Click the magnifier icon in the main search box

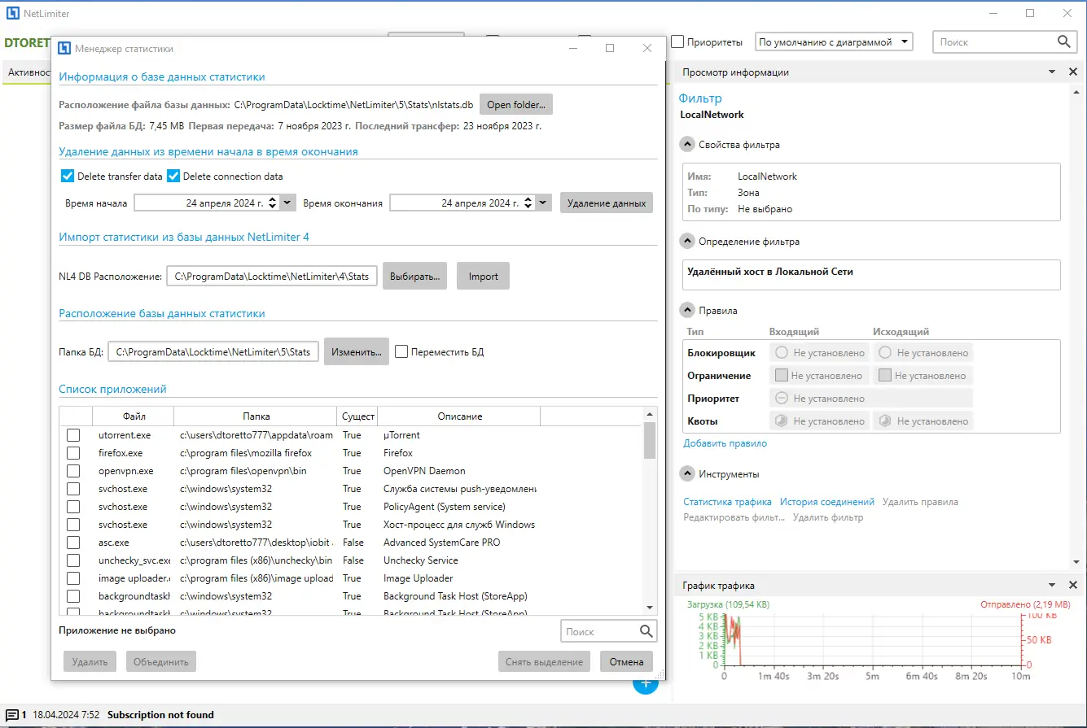[1063, 41]
